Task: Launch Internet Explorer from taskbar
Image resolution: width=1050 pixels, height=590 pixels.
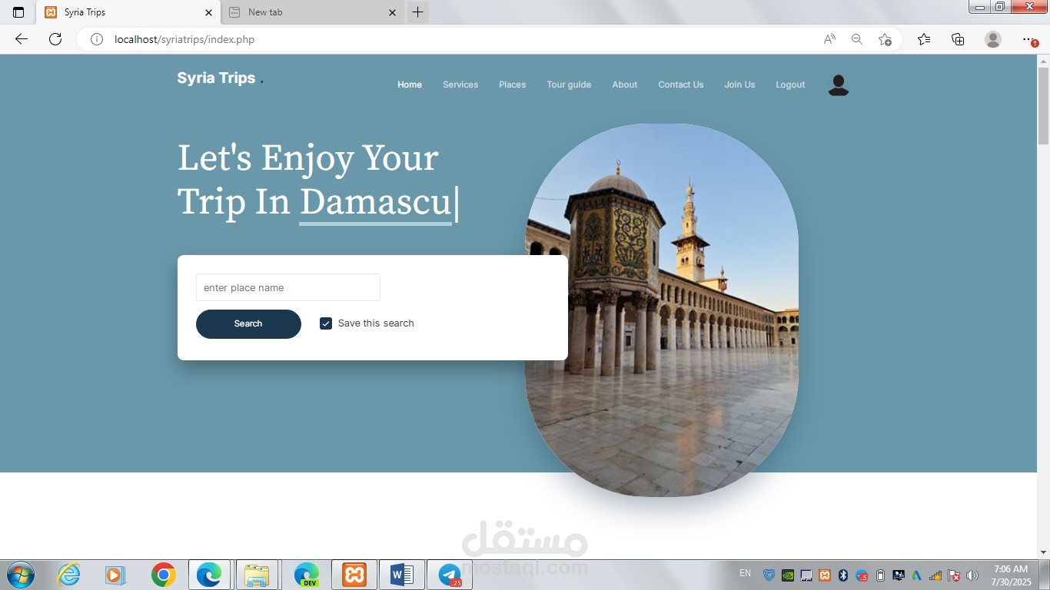Action: 69,575
